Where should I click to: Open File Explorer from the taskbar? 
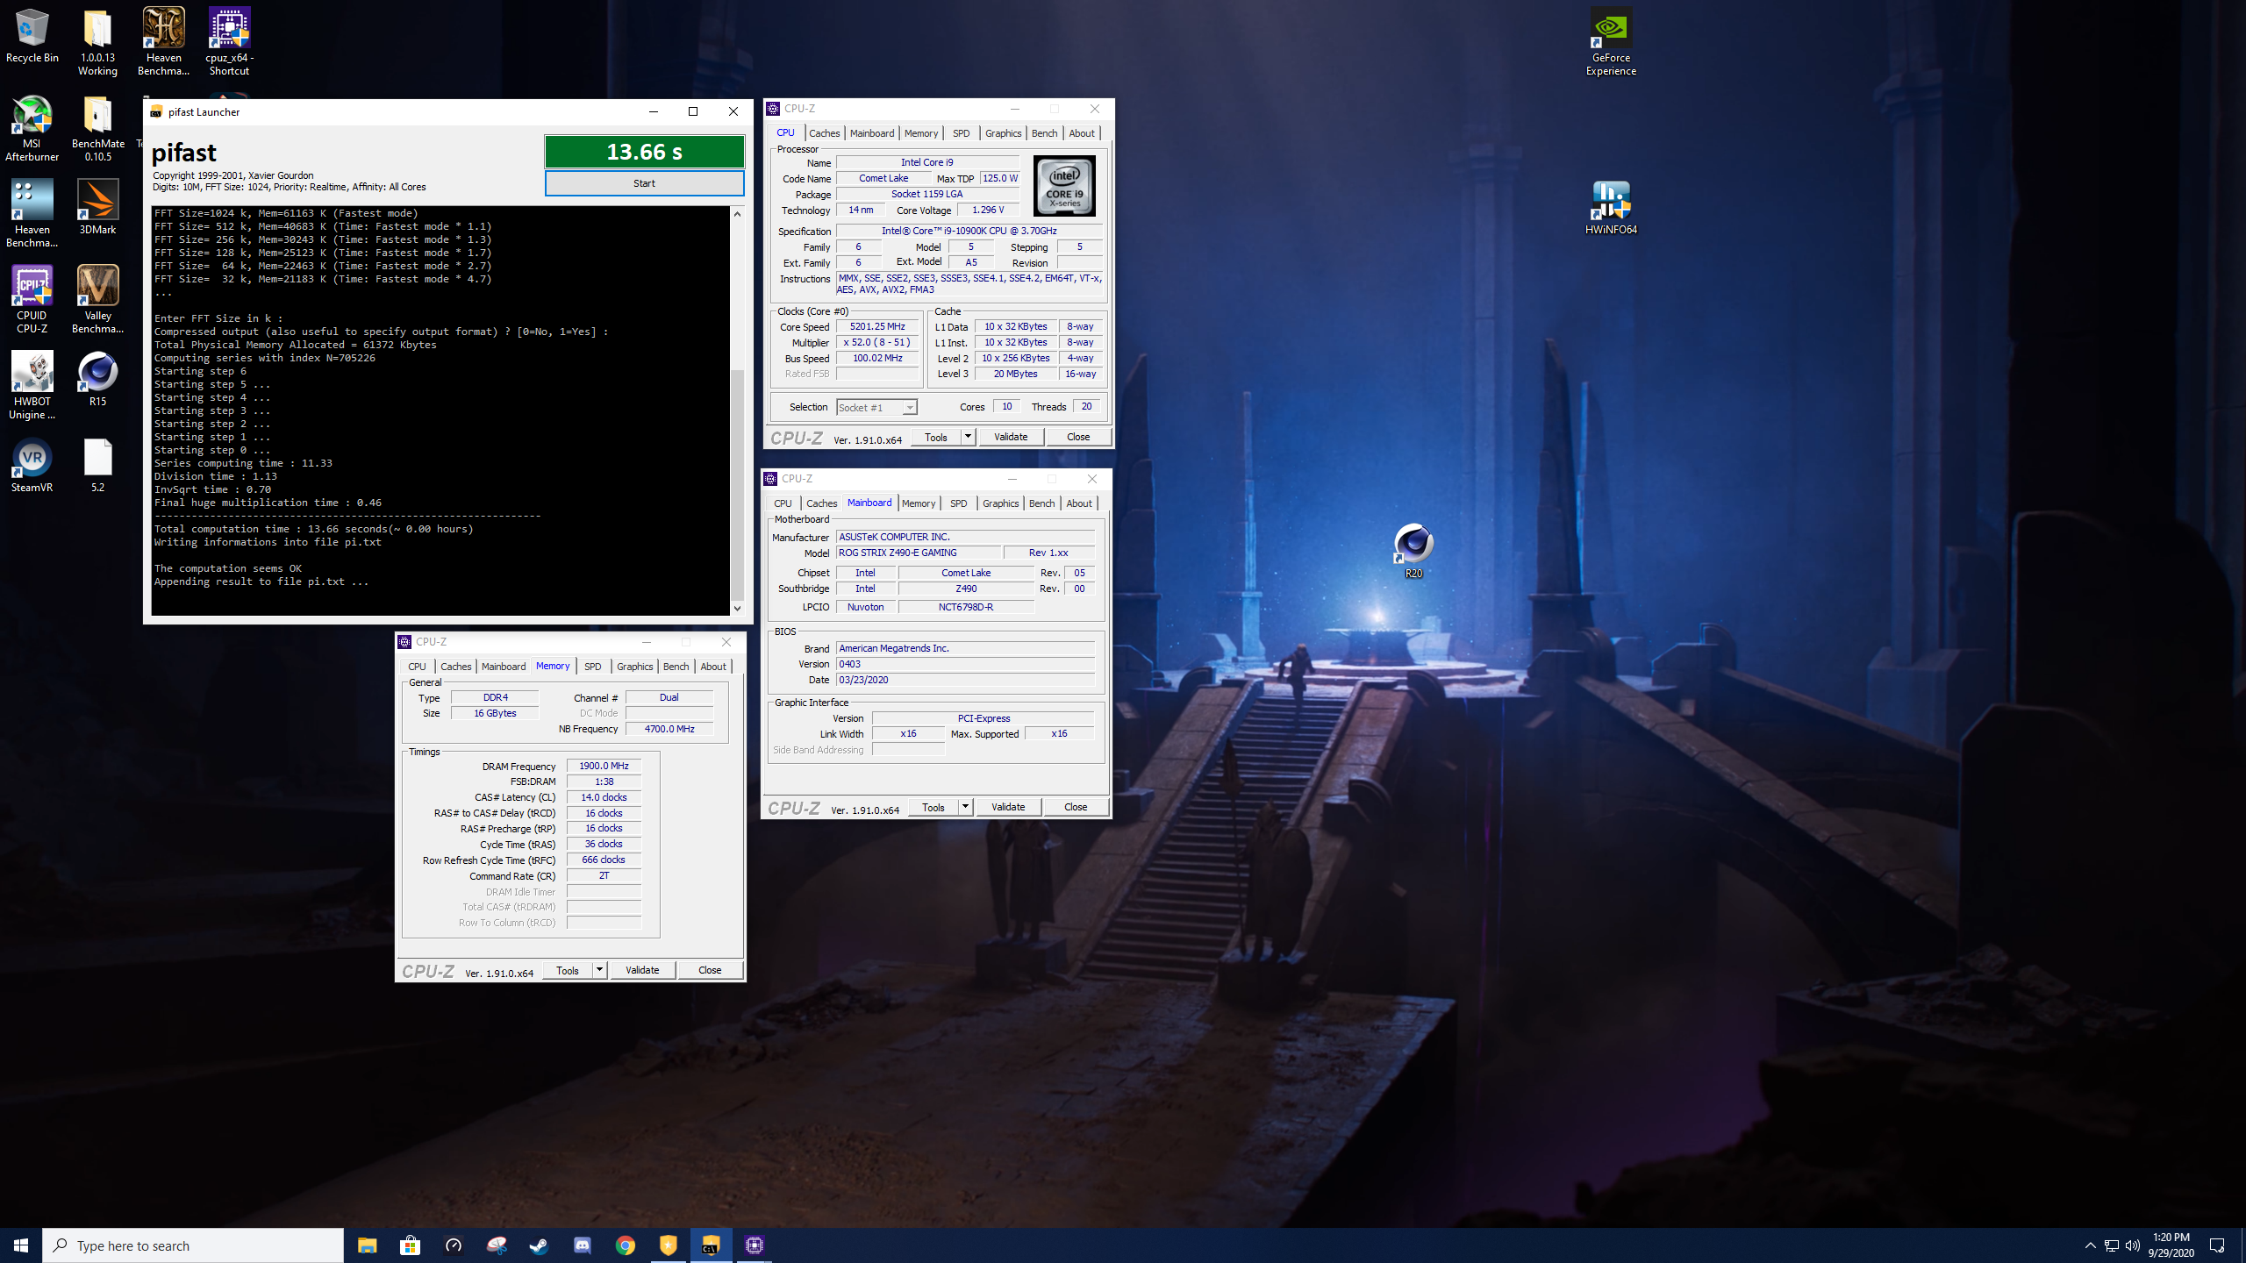click(x=367, y=1245)
